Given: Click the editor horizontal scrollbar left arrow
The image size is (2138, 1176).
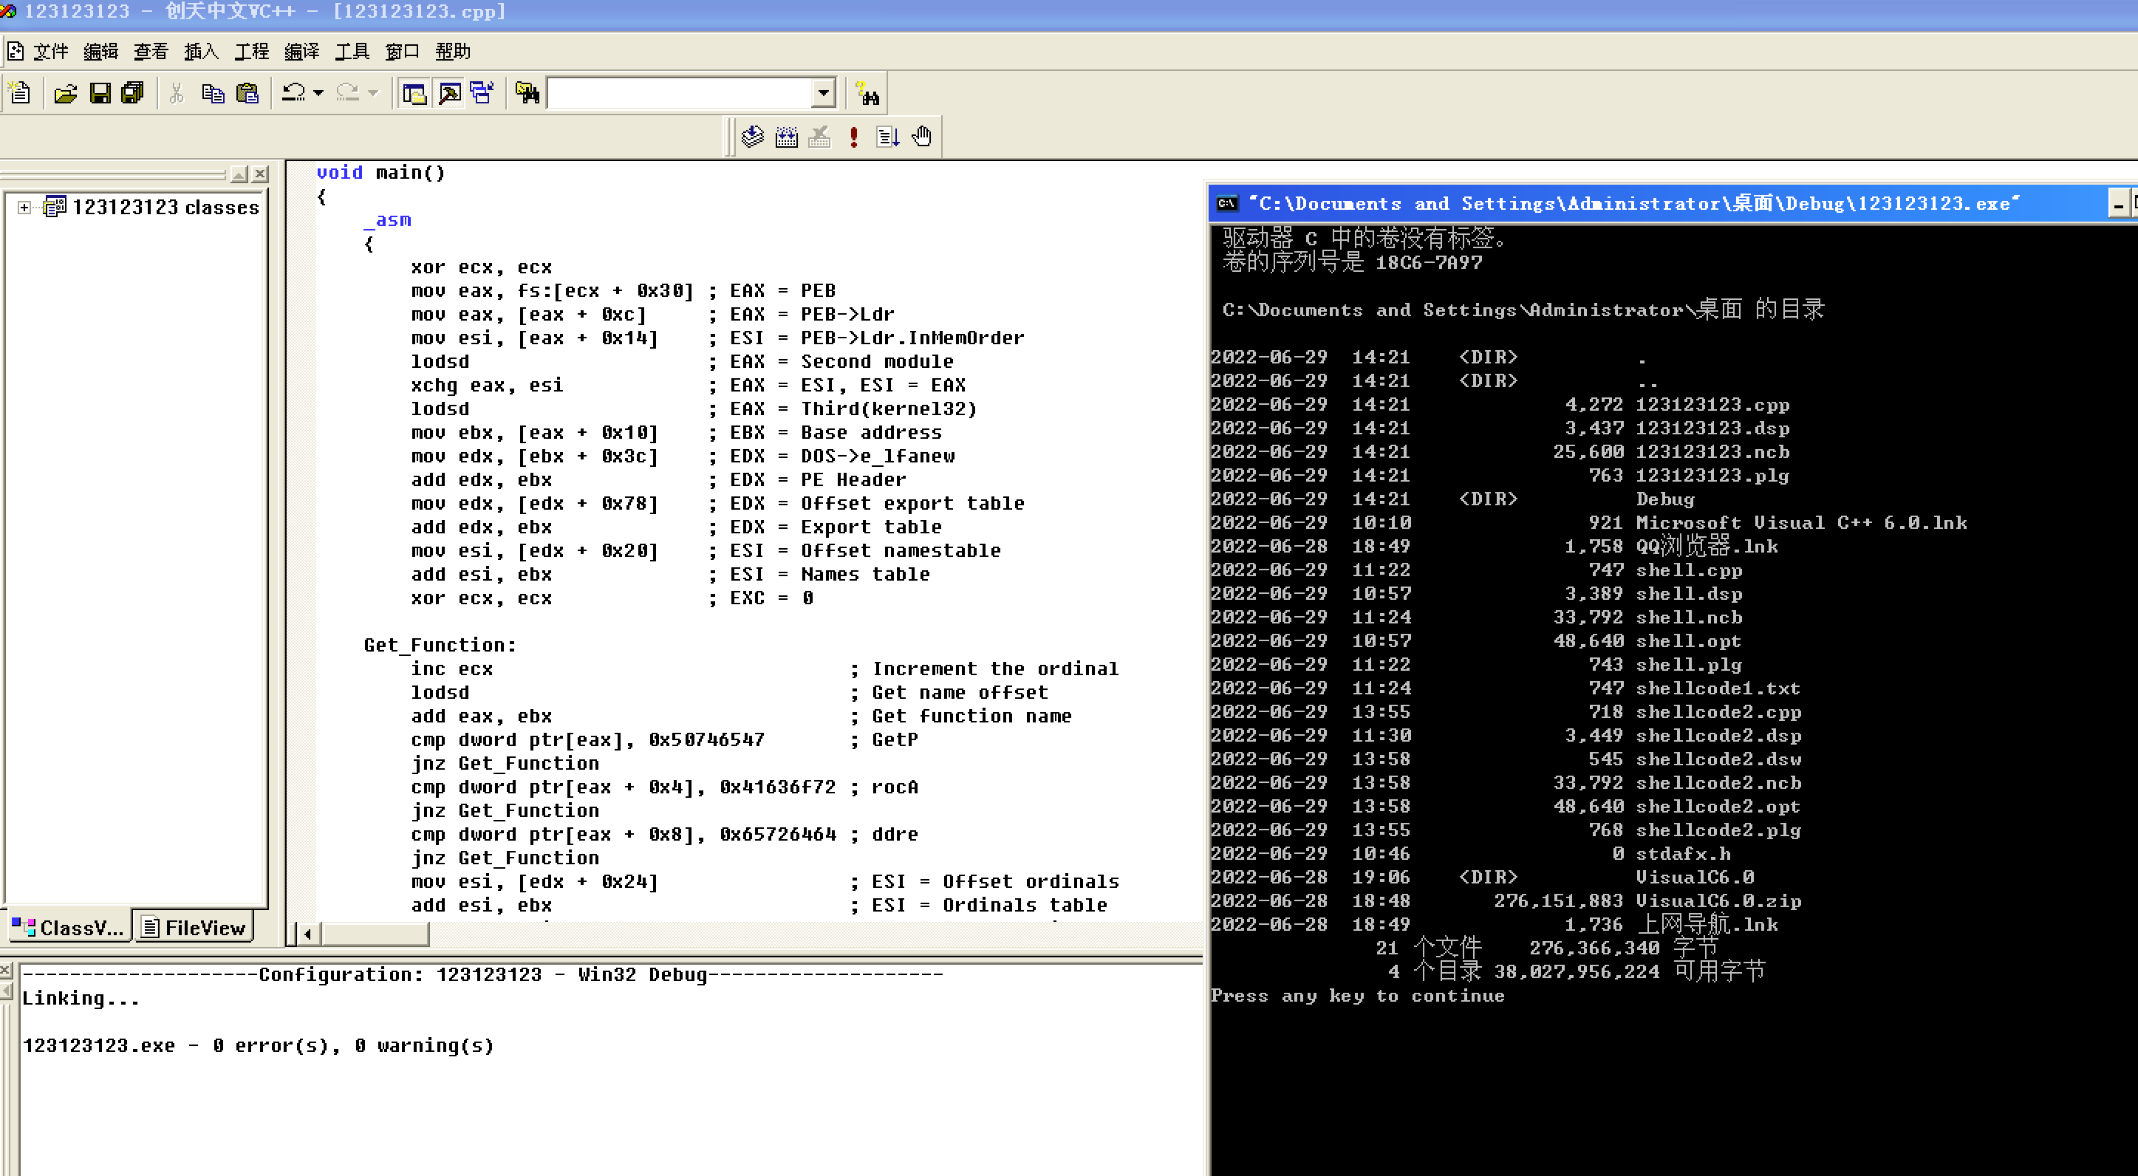Looking at the screenshot, I should [307, 934].
